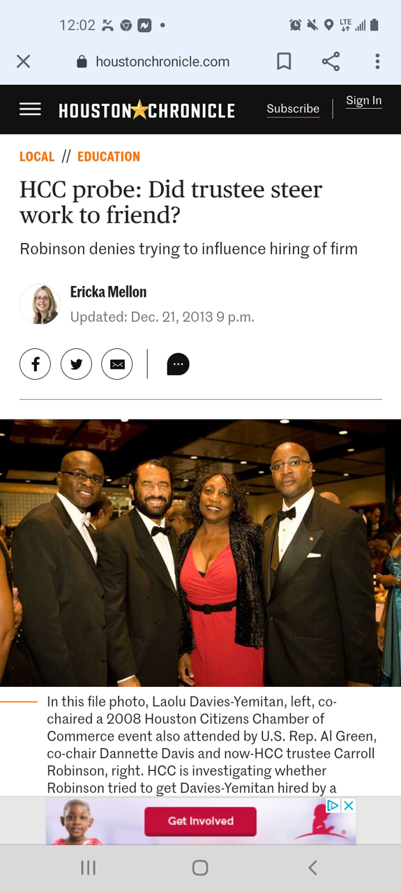Open AdChoices info triangle icon

334,805
